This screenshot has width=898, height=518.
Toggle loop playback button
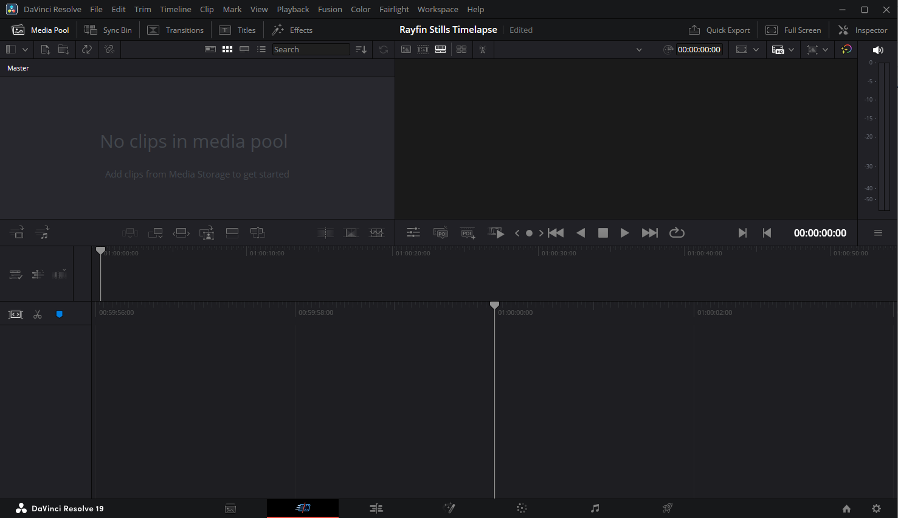pos(677,233)
